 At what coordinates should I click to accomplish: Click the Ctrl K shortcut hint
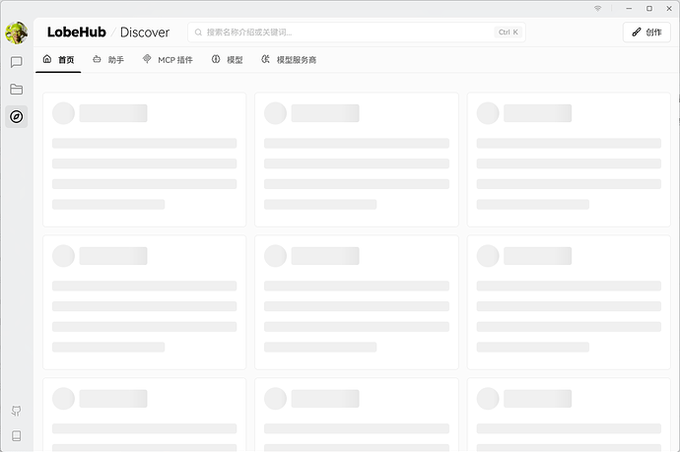(509, 32)
